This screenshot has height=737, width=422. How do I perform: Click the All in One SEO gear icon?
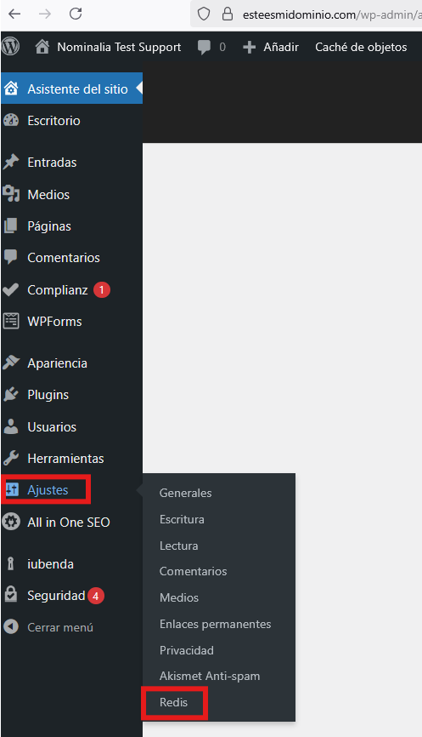point(11,523)
